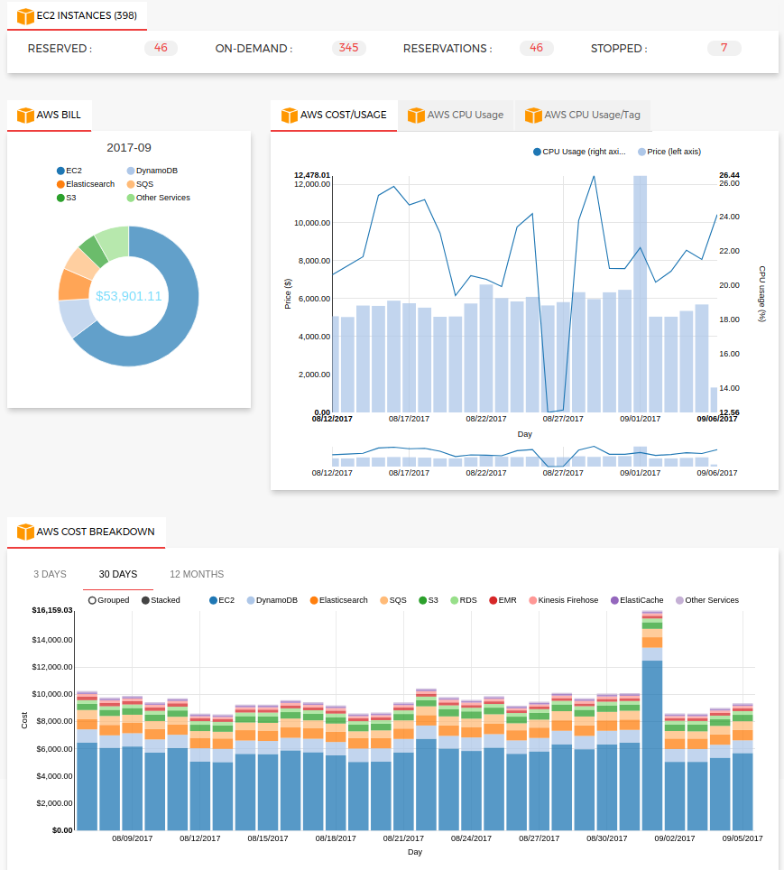Image resolution: width=784 pixels, height=870 pixels.
Task: Click the EC2 Instances box icon
Action: click(x=24, y=15)
